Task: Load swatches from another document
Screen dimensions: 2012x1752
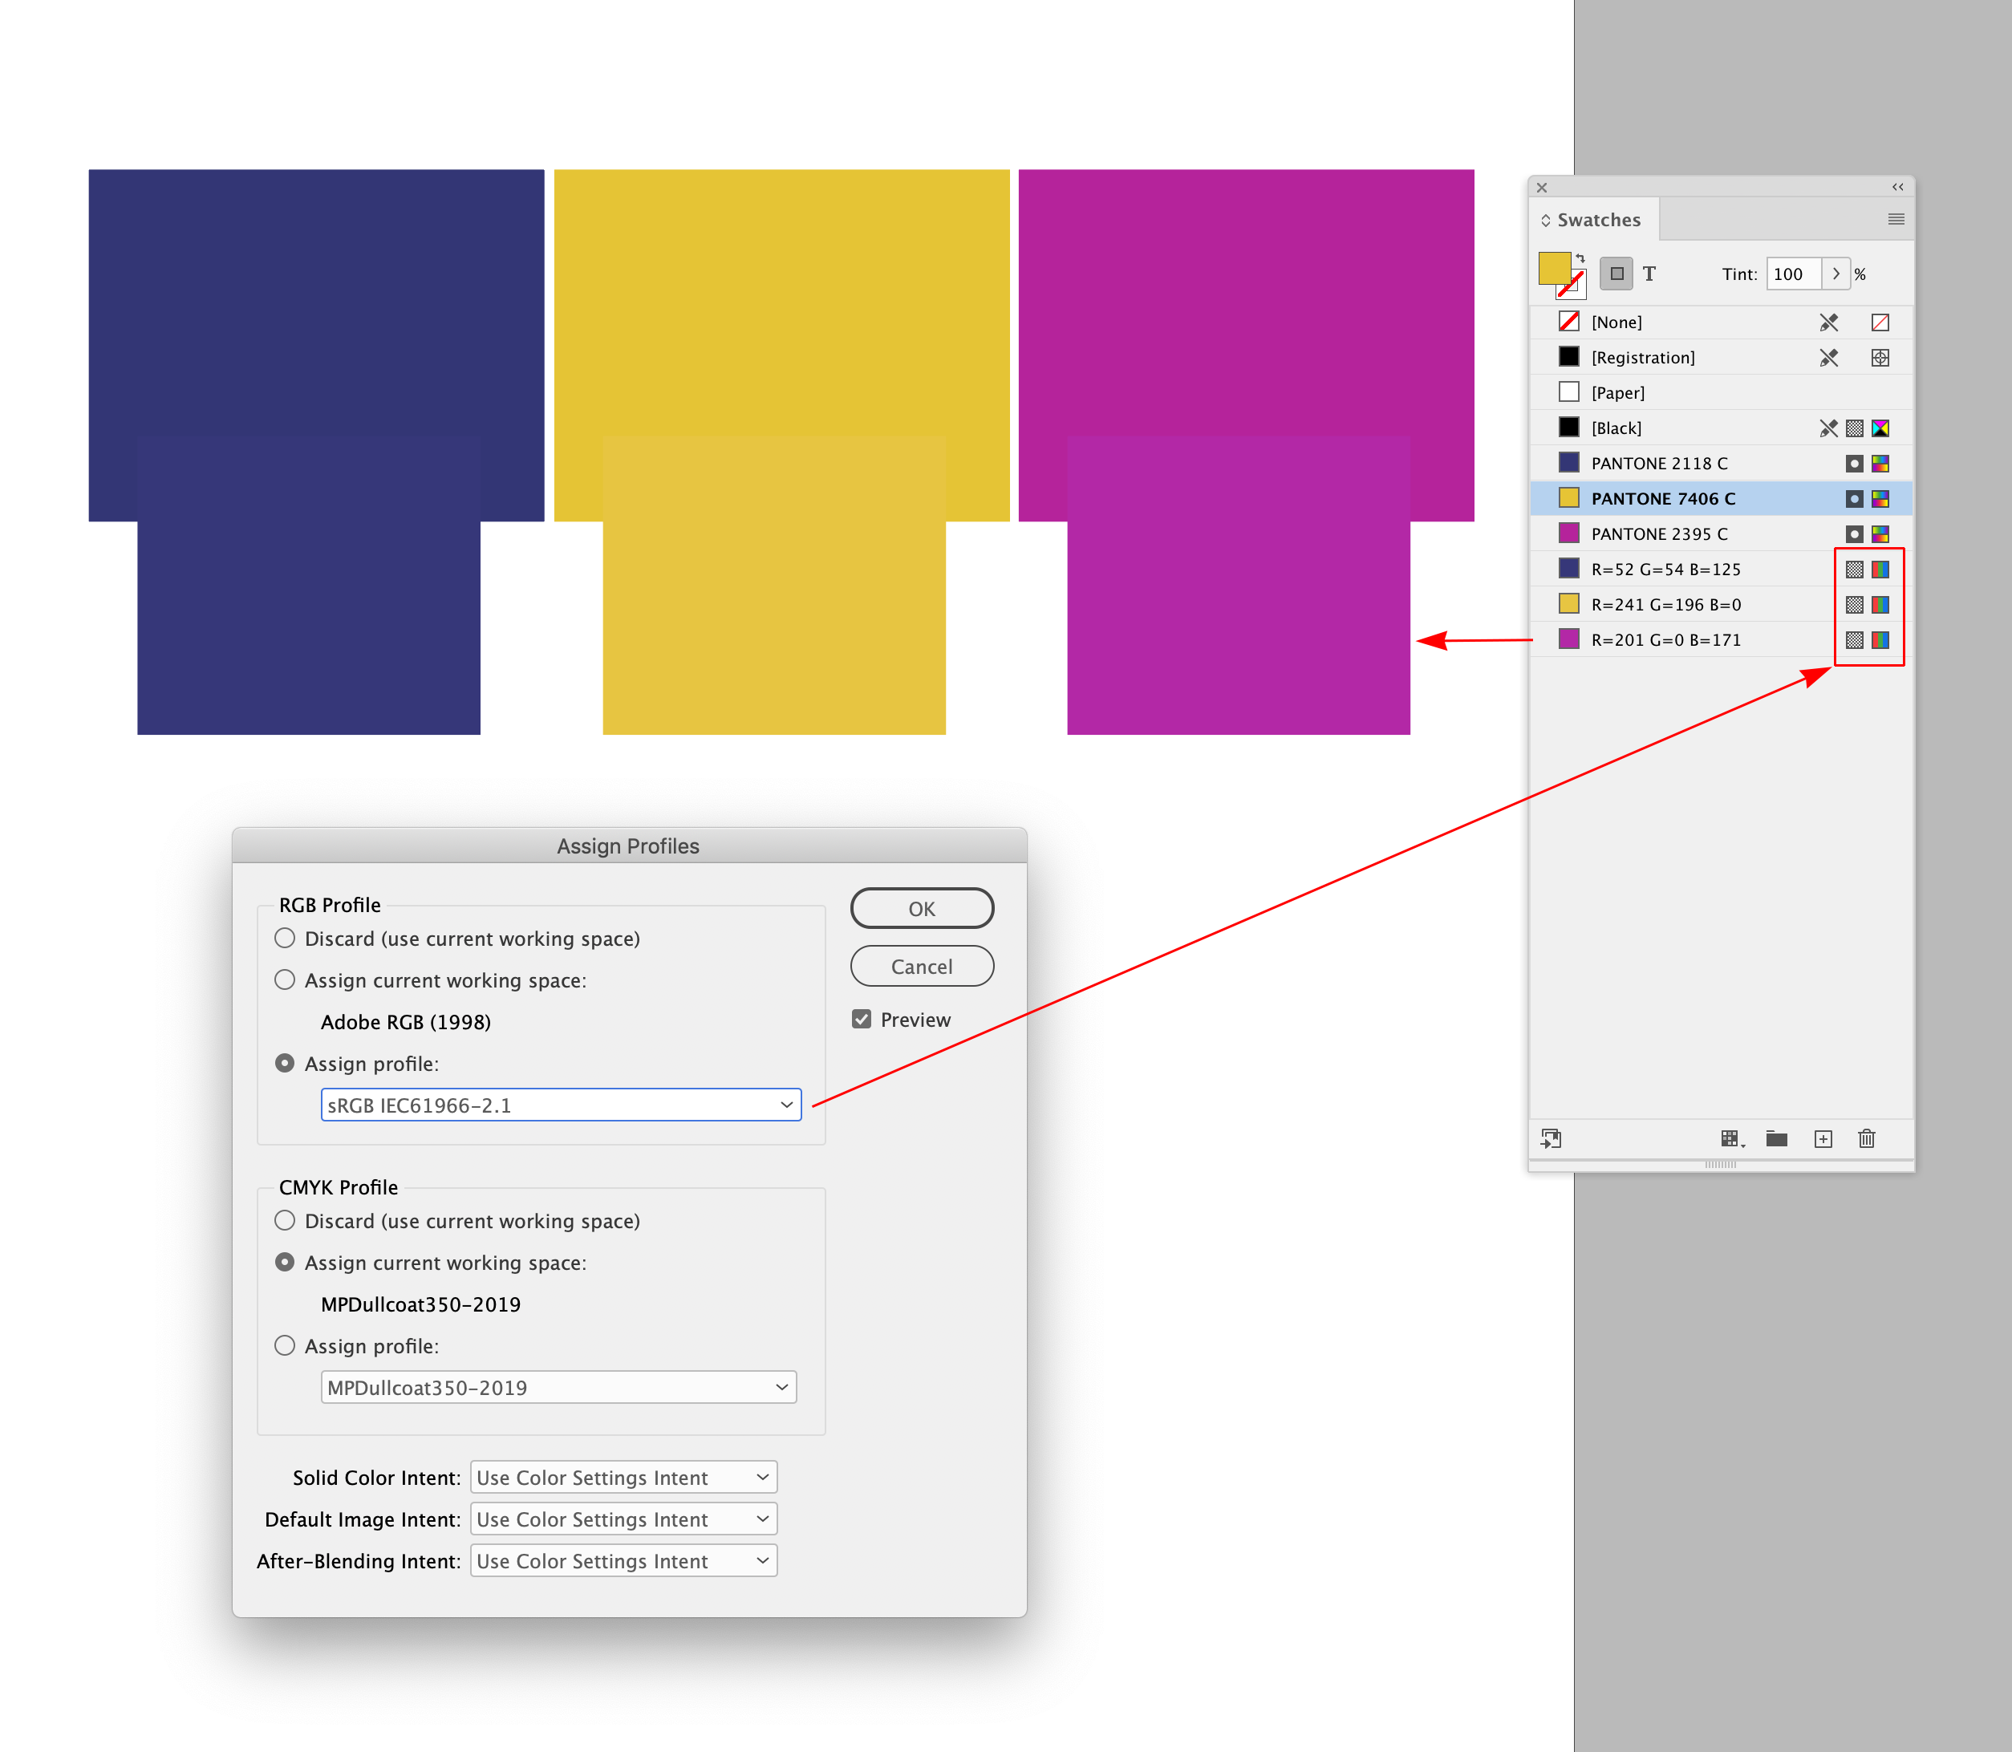Action: pos(1551,1139)
